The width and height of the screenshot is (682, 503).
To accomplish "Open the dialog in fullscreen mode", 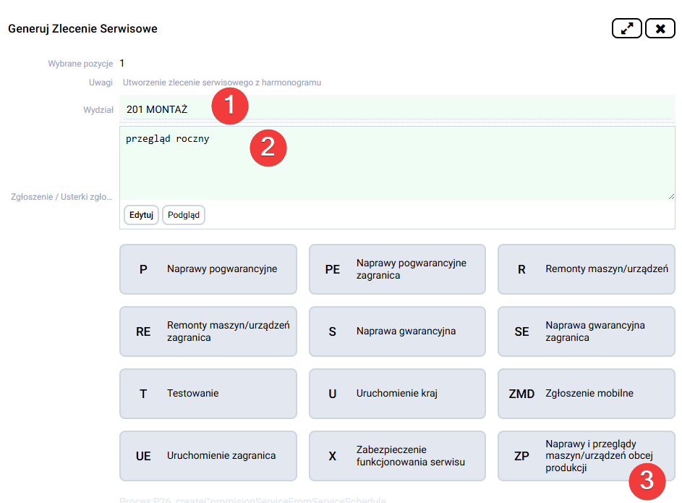I will pyautogui.click(x=626, y=28).
